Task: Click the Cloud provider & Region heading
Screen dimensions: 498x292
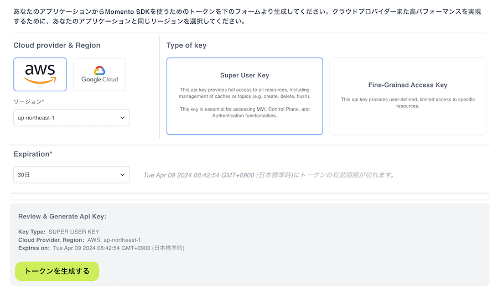Action: tap(57, 45)
